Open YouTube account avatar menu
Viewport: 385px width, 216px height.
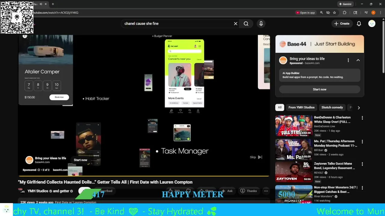pos(372,24)
